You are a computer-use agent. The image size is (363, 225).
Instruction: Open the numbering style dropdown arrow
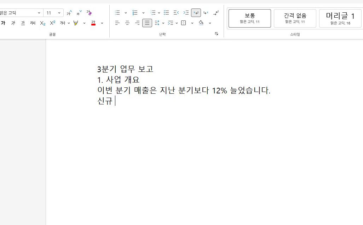pyautogui.click(x=143, y=13)
